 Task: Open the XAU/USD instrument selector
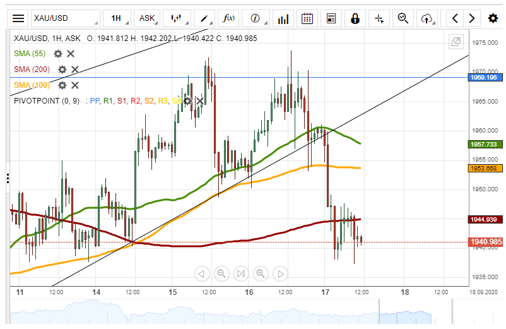tap(66, 18)
